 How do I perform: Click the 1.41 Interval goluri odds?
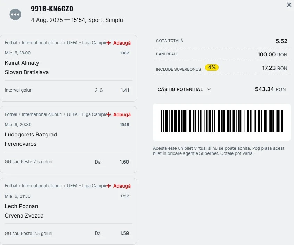click(125, 90)
